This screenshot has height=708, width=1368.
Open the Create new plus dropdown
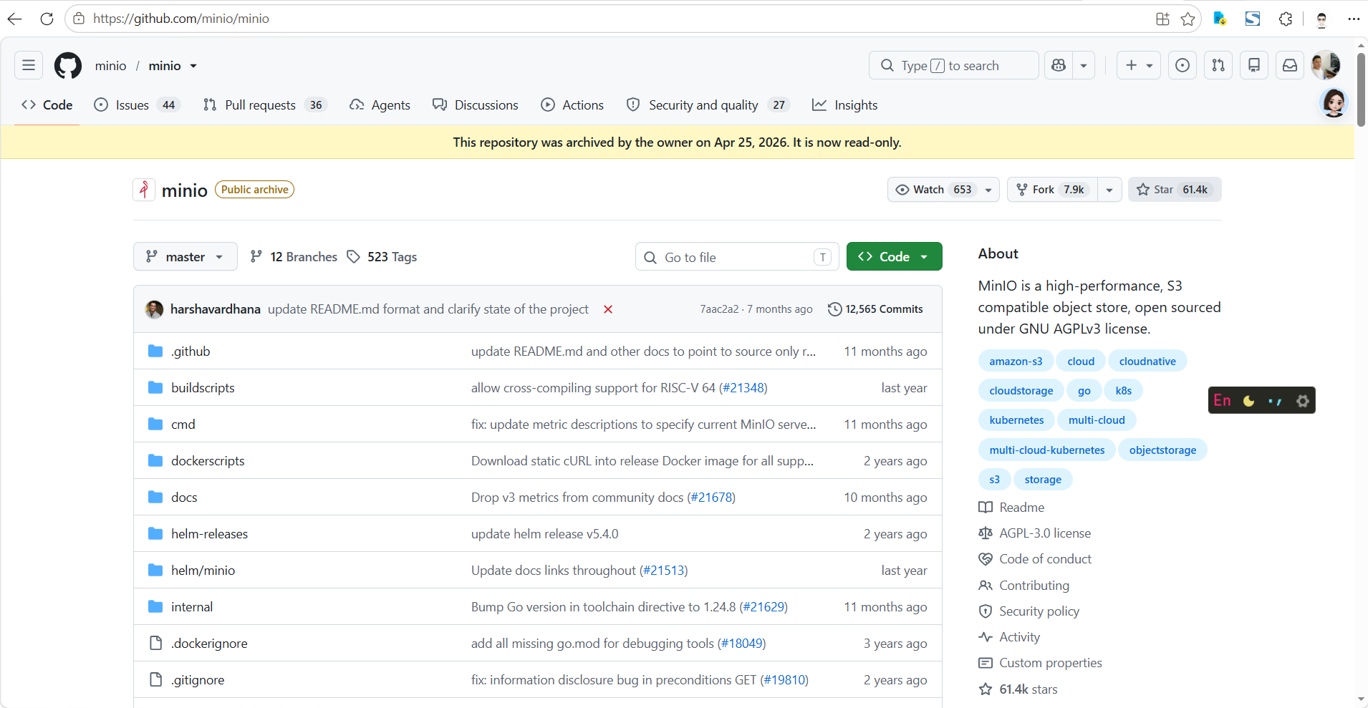point(1139,66)
